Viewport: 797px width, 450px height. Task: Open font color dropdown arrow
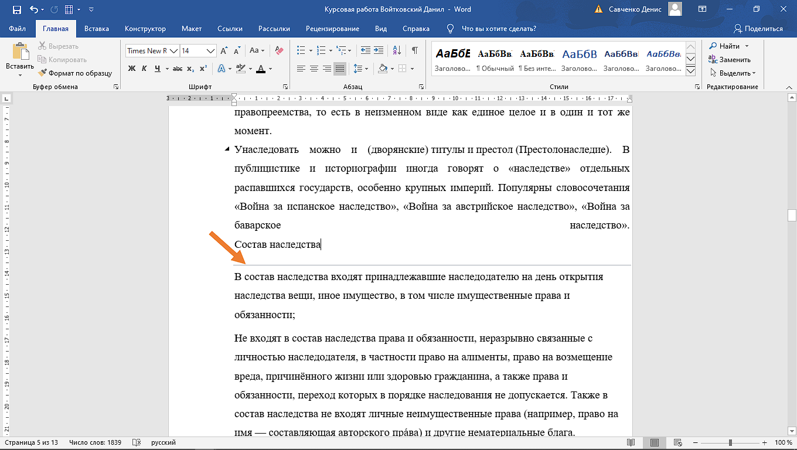coord(270,69)
